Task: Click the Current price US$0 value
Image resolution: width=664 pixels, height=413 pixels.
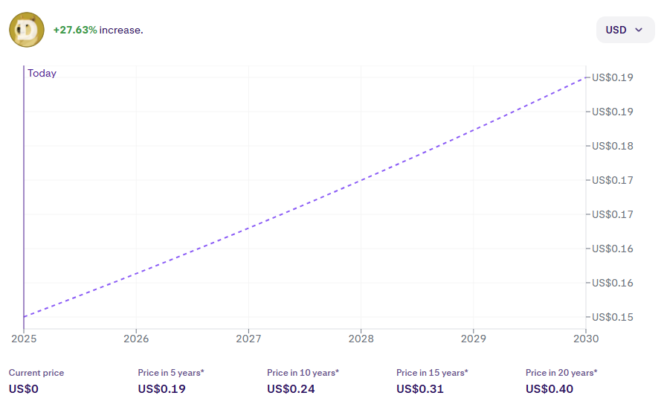Action: pyautogui.click(x=23, y=388)
